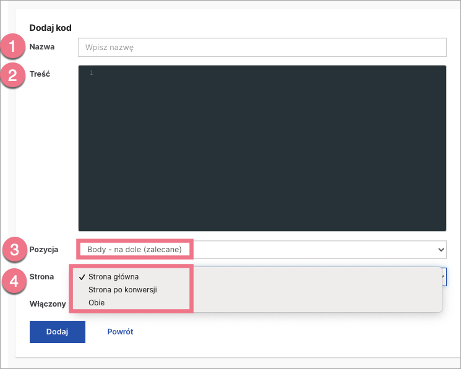Click the checkmark next to Strona główna
461x369 pixels.
coord(82,277)
